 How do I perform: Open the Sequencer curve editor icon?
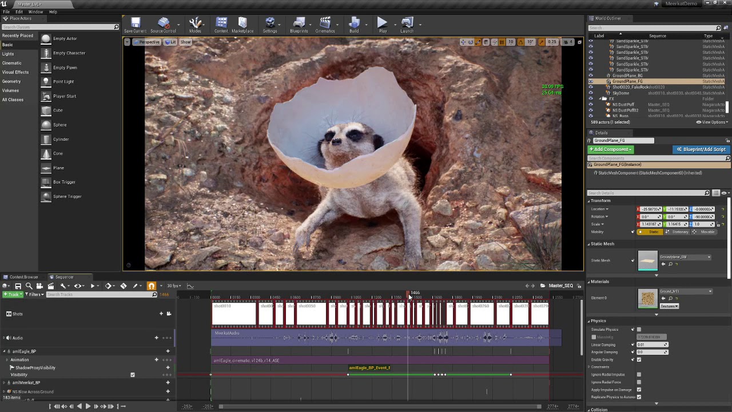tap(190, 286)
